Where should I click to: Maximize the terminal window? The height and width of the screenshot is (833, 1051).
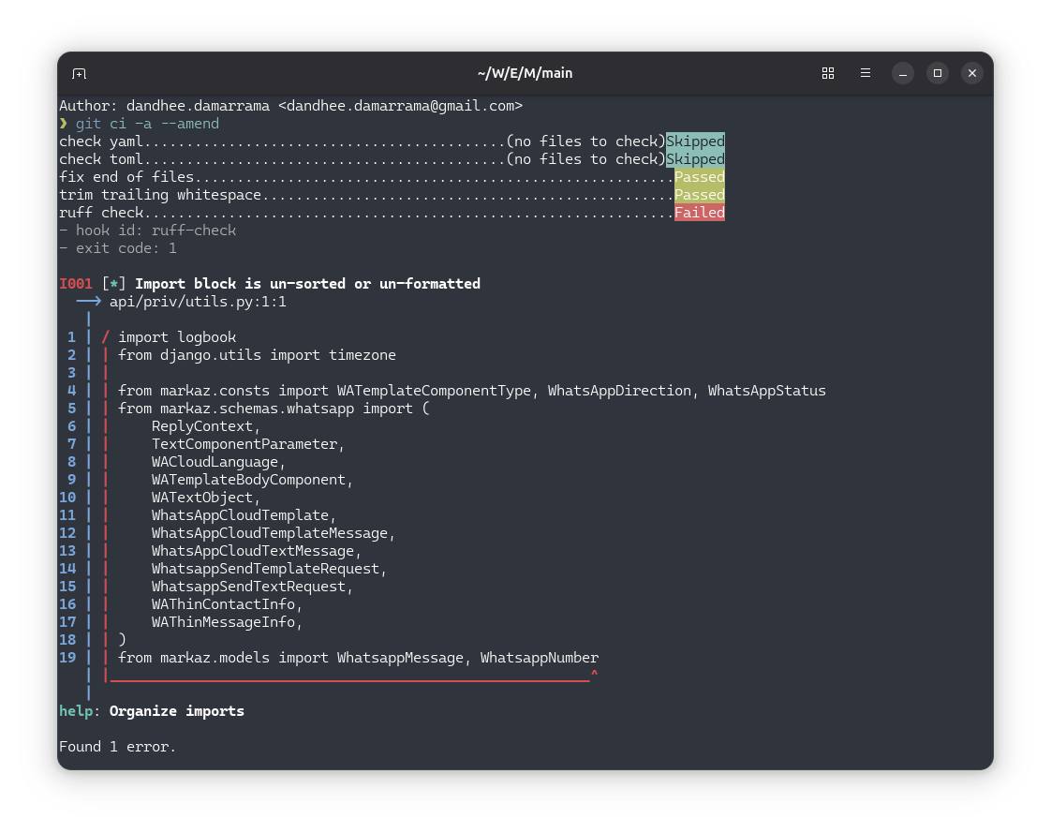pos(938,73)
